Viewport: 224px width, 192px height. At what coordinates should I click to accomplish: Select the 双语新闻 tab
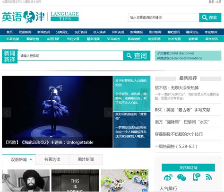click(19, 159)
